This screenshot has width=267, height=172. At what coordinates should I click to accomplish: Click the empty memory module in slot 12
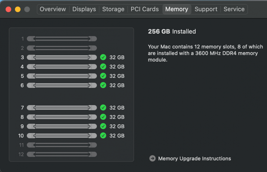(62, 154)
